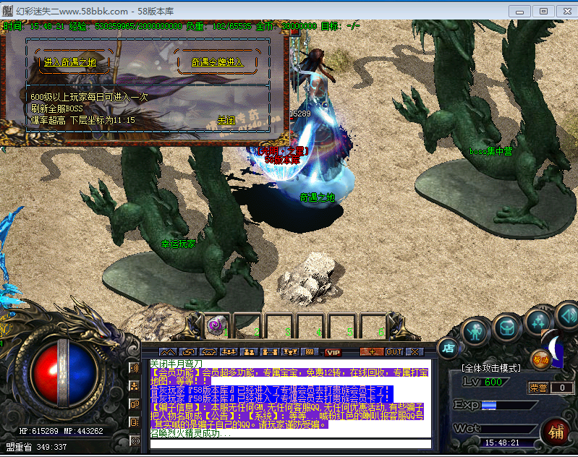This screenshot has height=457, width=578.
Task: Click the red plus button
Action: pos(372,352)
